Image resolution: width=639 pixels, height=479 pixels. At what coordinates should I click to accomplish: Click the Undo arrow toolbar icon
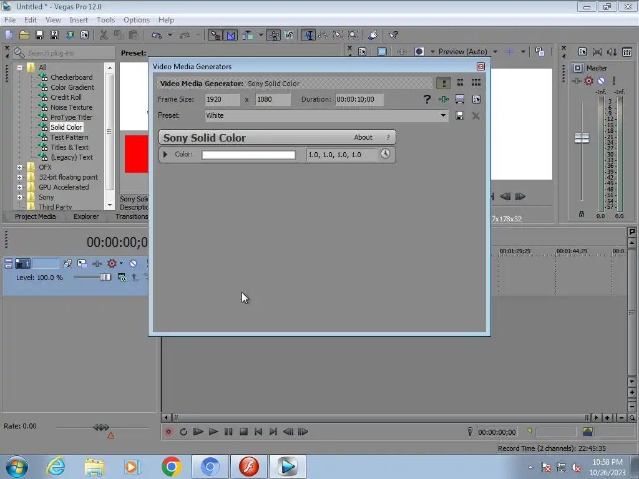pyautogui.click(x=157, y=35)
